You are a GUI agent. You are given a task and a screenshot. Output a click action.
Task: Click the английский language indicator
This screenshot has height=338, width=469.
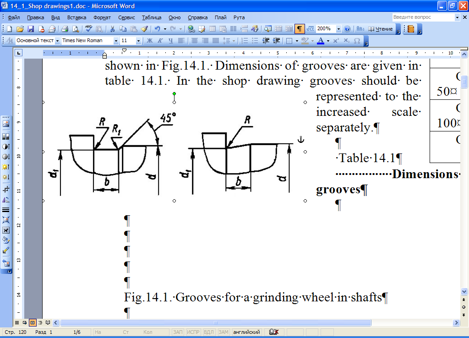pos(246,332)
